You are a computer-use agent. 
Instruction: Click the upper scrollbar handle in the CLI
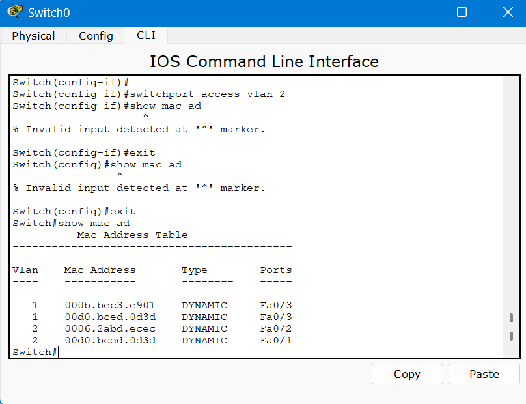coord(511,318)
